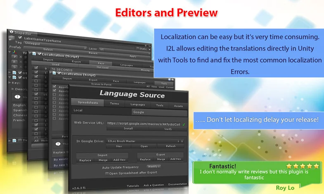Click the Refresh button for Google Drive
Image resolution: width=324 pixels, height=194 pixels.
point(171,146)
